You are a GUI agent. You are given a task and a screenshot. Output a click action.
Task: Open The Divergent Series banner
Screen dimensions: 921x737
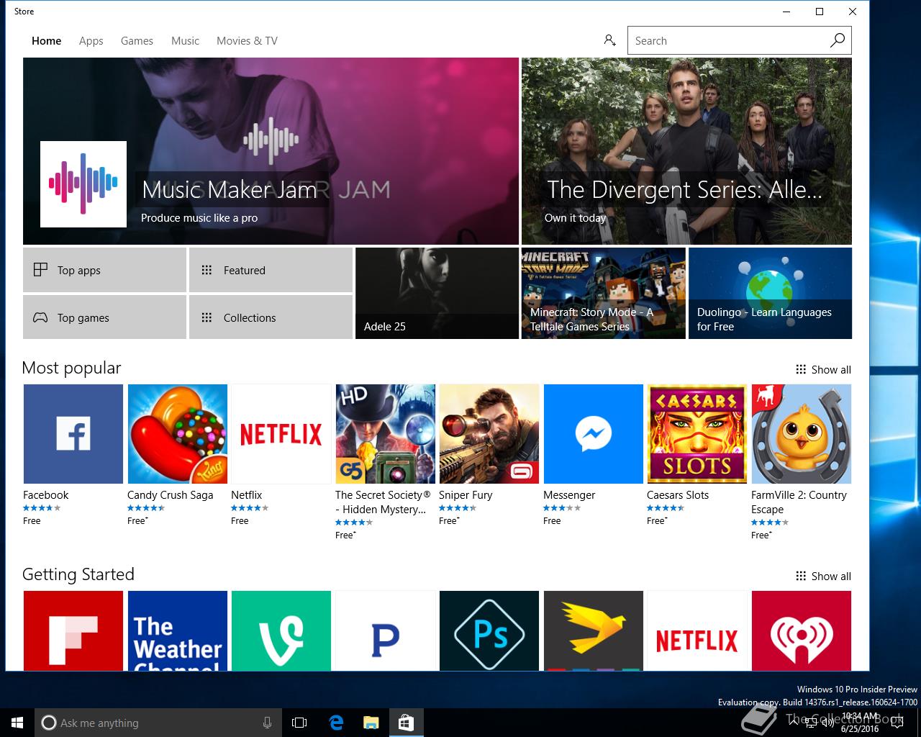pyautogui.click(x=686, y=151)
